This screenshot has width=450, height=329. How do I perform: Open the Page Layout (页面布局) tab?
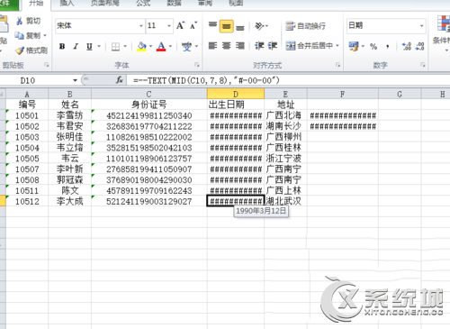coord(105,4)
